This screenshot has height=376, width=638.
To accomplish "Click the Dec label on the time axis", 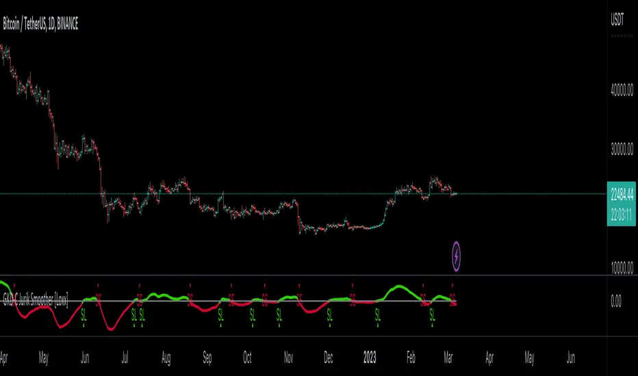I will click(x=329, y=358).
